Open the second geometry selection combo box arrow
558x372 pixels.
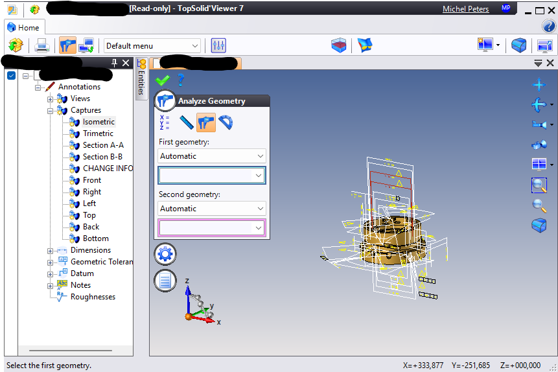(x=259, y=228)
